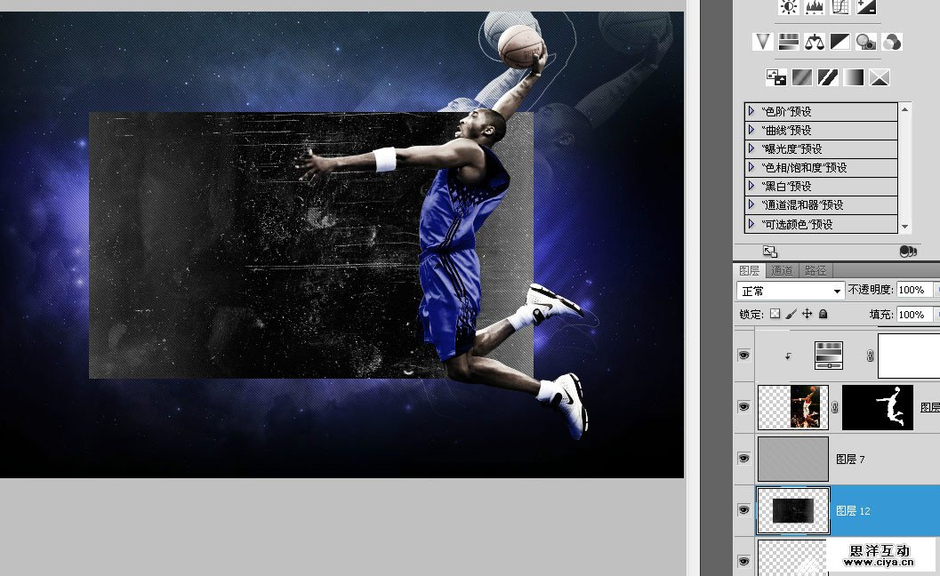Click the Vibrance triangle adjustment icon
The height and width of the screenshot is (576, 940).
coord(762,42)
